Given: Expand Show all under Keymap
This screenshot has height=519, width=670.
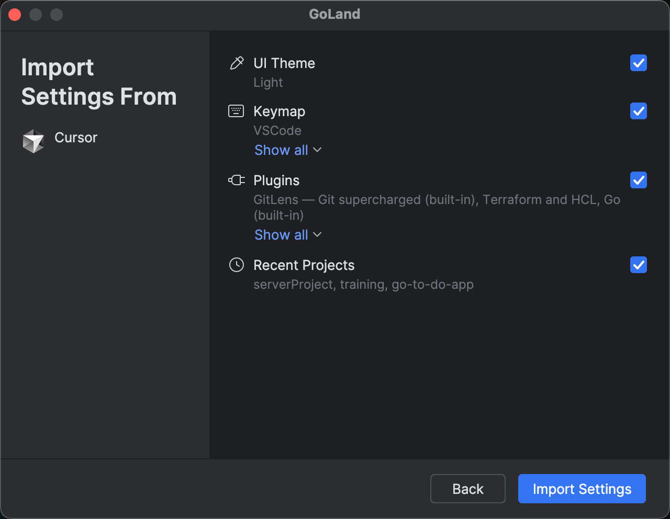Looking at the screenshot, I should 281,150.
